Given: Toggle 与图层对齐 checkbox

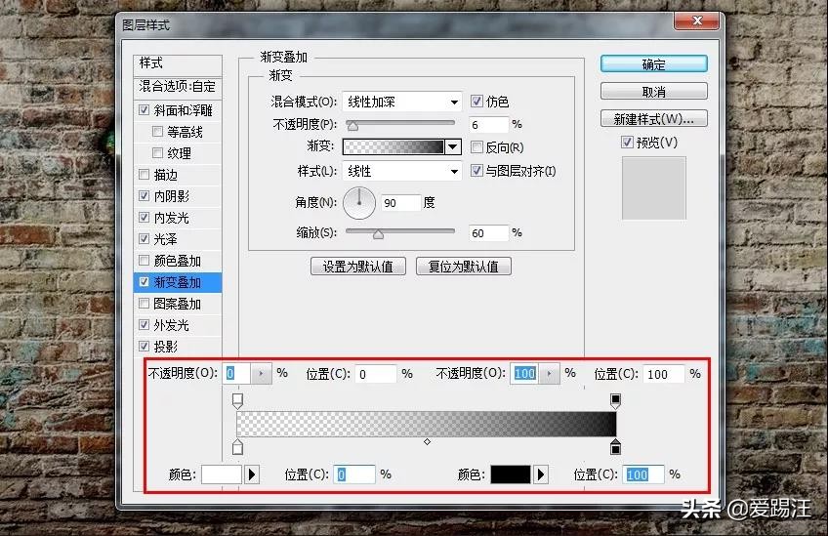Looking at the screenshot, I should pyautogui.click(x=476, y=171).
